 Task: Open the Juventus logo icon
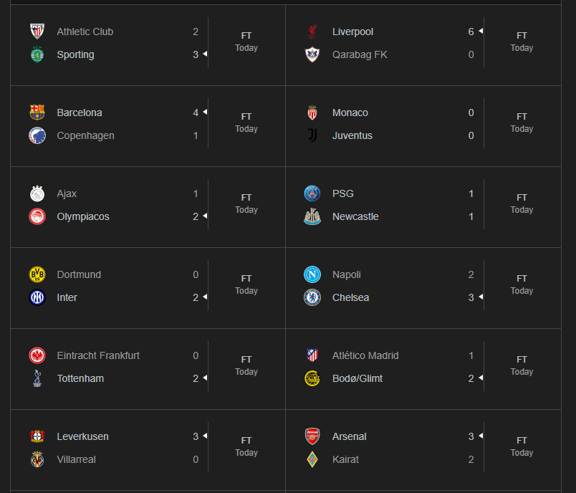[312, 135]
